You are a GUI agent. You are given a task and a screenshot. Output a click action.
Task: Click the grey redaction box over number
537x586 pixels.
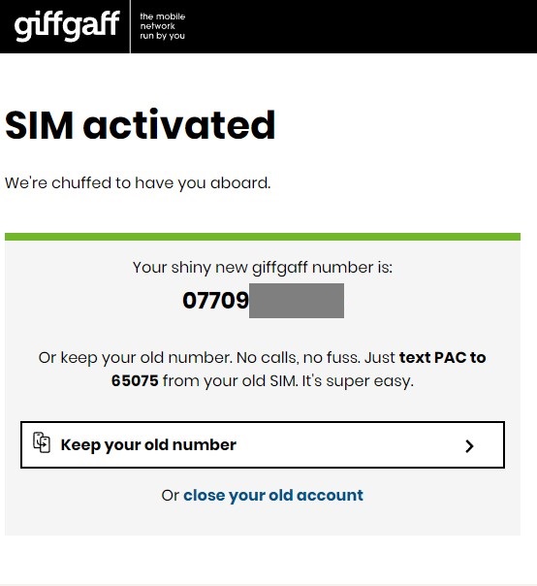pyautogui.click(x=297, y=301)
